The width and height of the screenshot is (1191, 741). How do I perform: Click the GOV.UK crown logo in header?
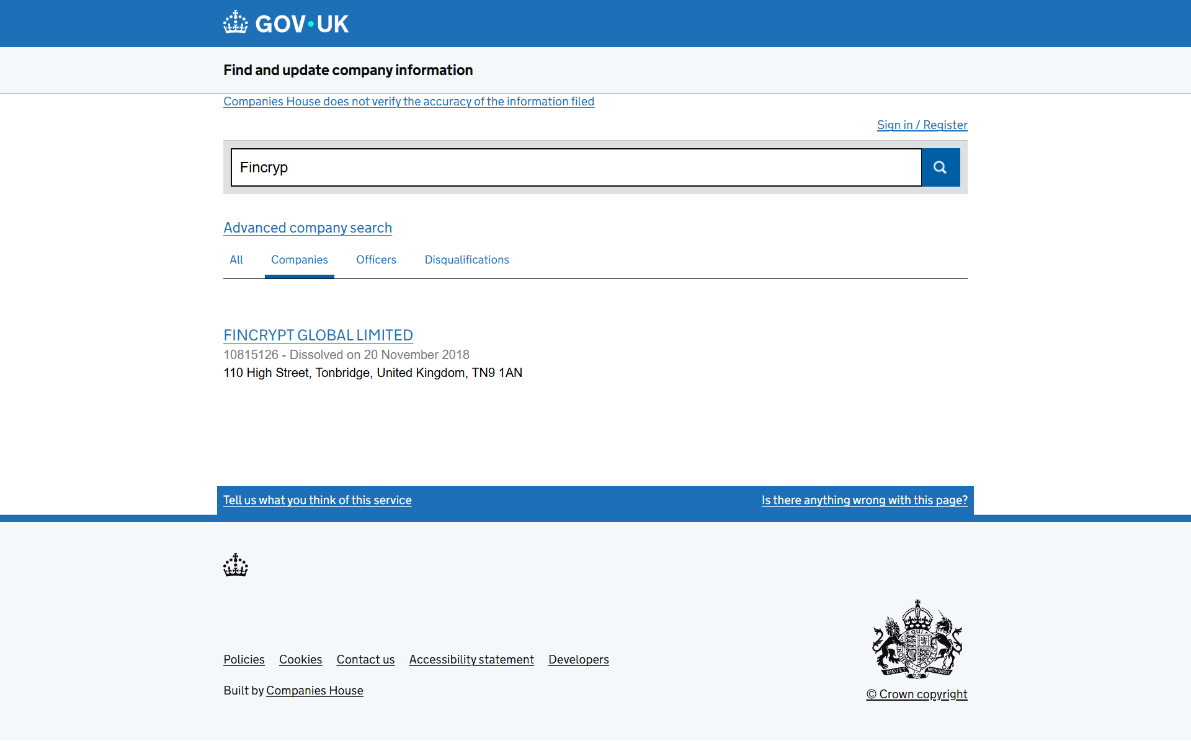point(286,23)
